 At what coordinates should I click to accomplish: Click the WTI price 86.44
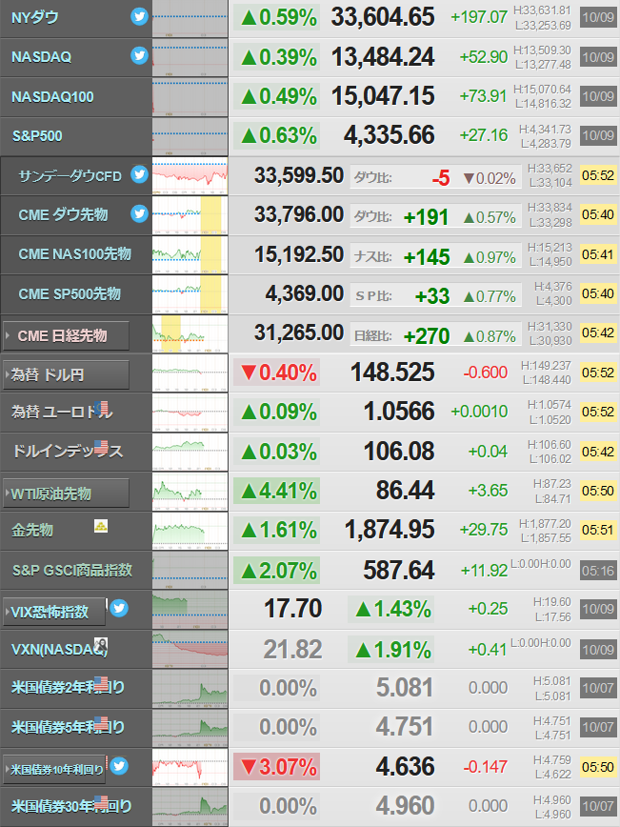[406, 491]
